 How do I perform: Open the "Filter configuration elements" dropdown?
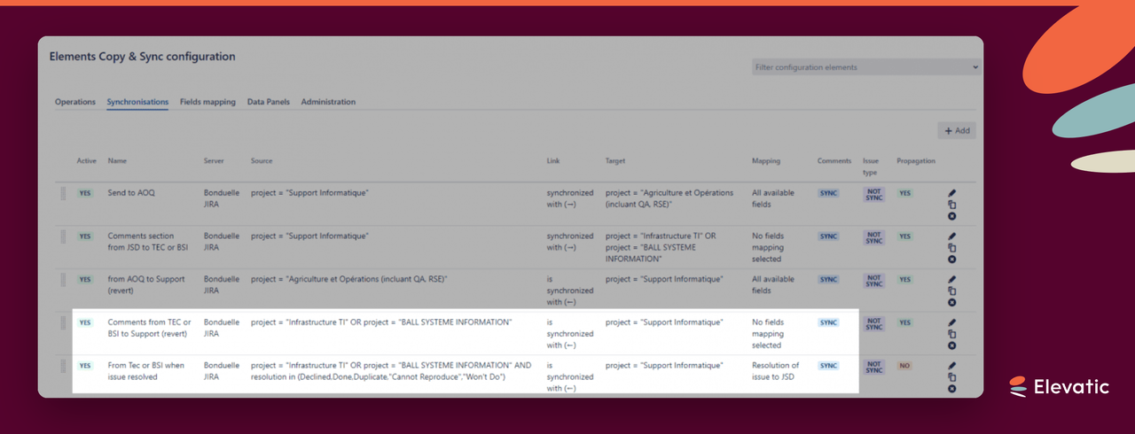pos(866,67)
